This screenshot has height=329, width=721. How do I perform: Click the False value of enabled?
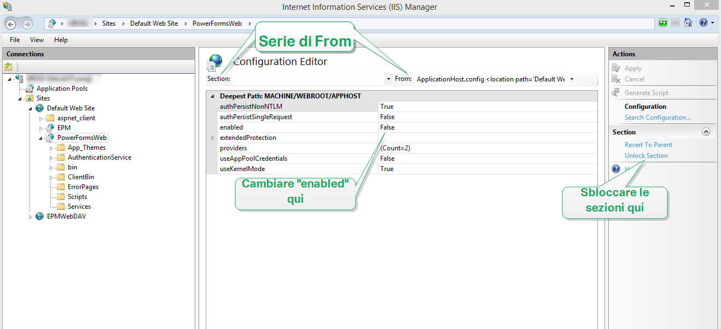click(387, 127)
